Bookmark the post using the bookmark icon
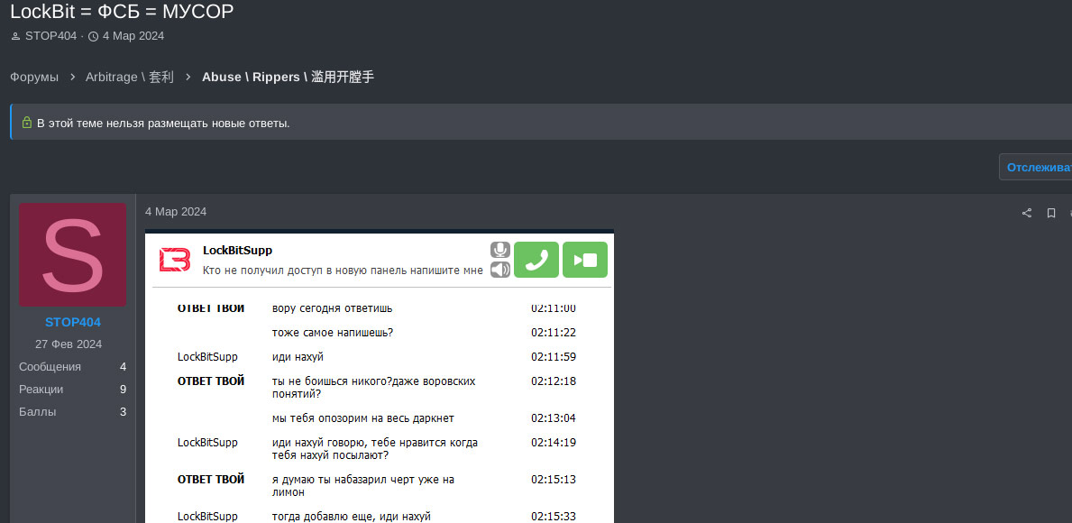 point(1050,214)
